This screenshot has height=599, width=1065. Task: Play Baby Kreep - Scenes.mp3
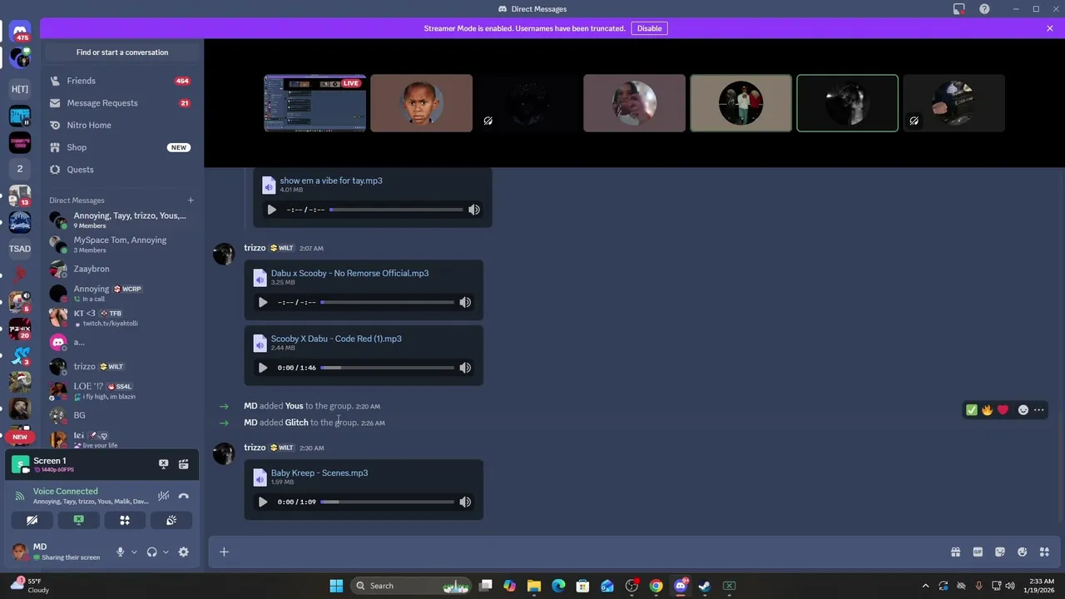click(x=263, y=502)
